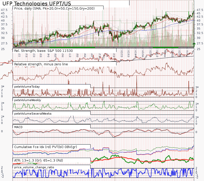Select the Cumulative Fce Idx PVT OBV label

(x=46, y=147)
